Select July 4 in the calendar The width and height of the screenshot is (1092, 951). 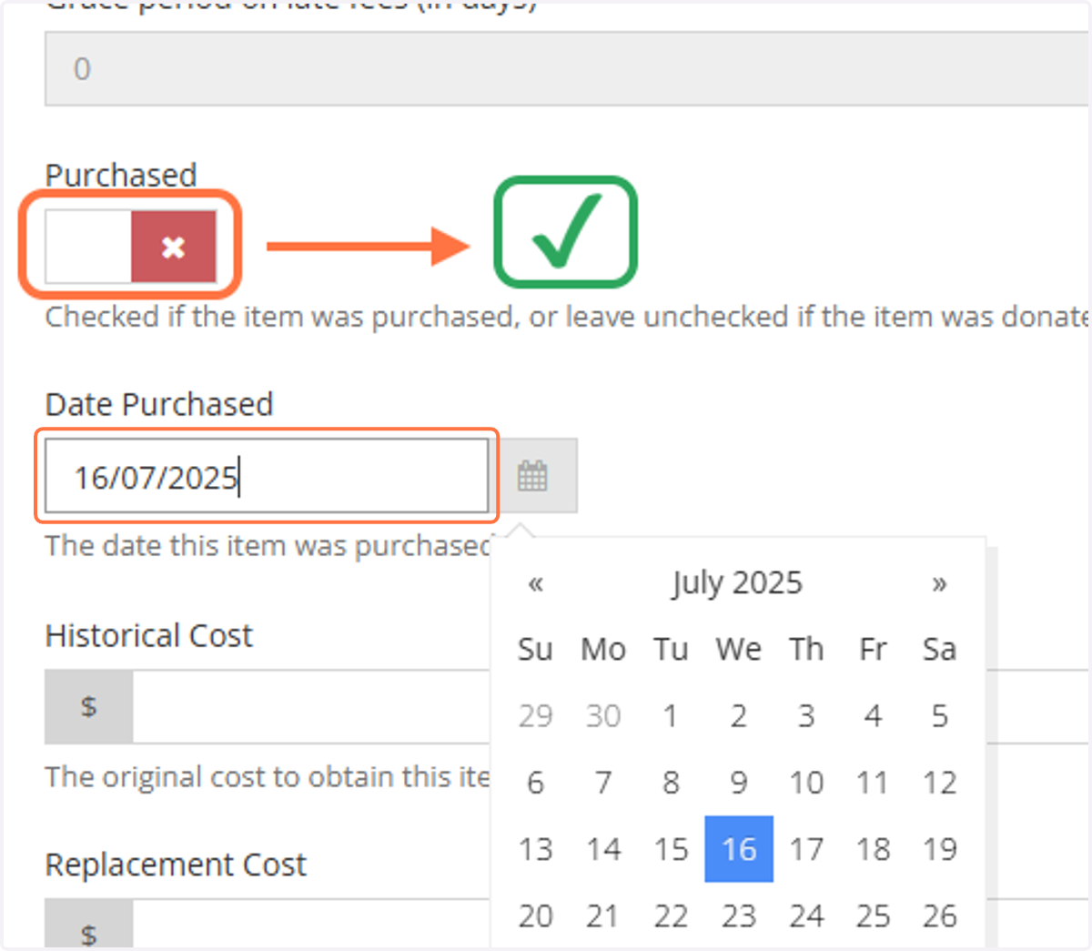(873, 716)
